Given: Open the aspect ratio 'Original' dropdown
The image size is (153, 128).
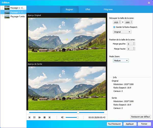Looking at the screenshot, I should pos(122,32).
